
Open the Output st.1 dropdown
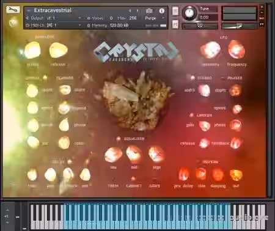[54, 18]
